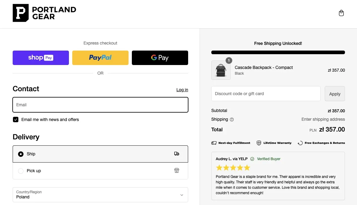This screenshot has width=357, height=205.
Task: Click the store icon in Pick up row
Action: tap(177, 170)
